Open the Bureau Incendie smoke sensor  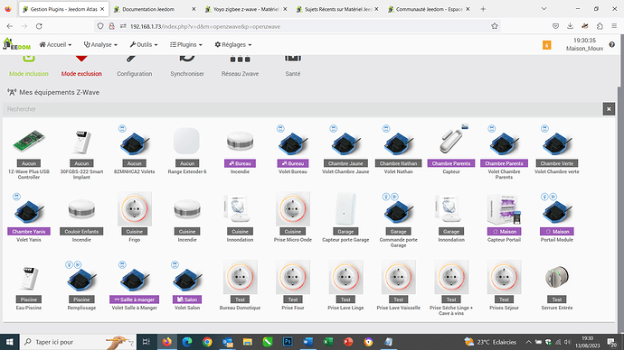[240, 150]
